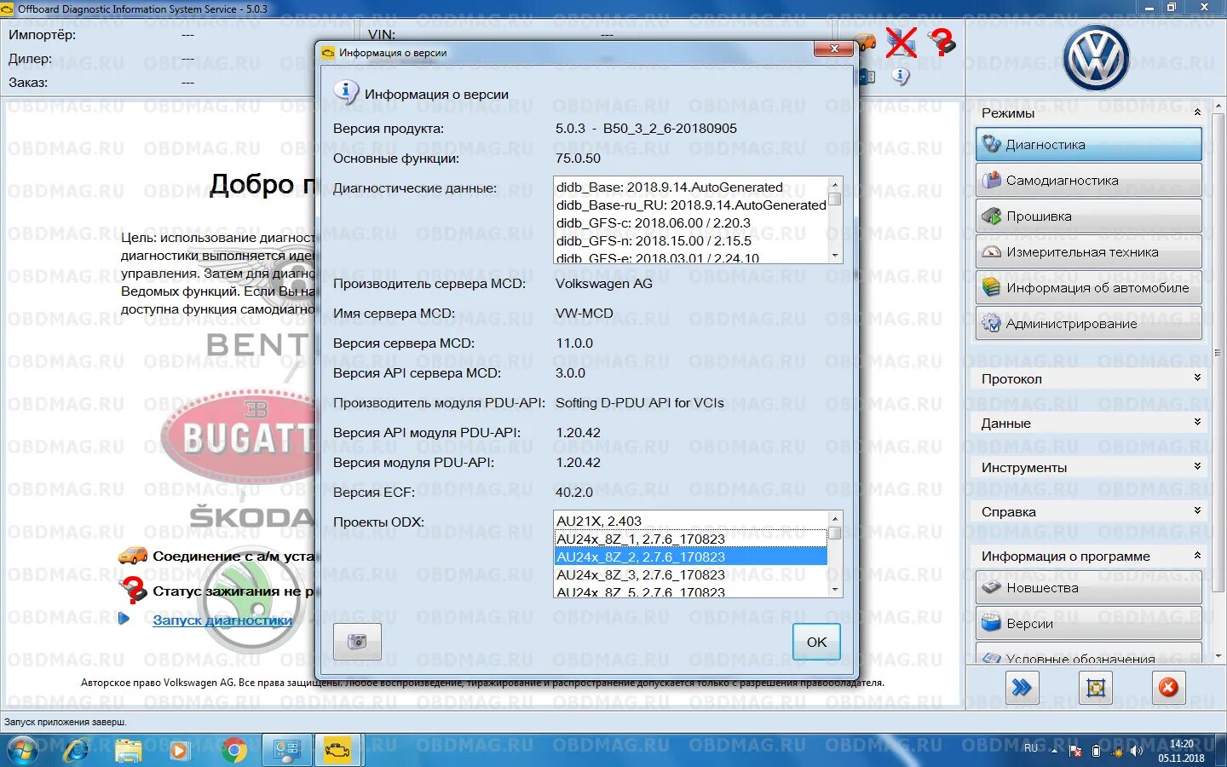Click the battery power tray icon
1227x767 pixels.
click(x=1096, y=751)
